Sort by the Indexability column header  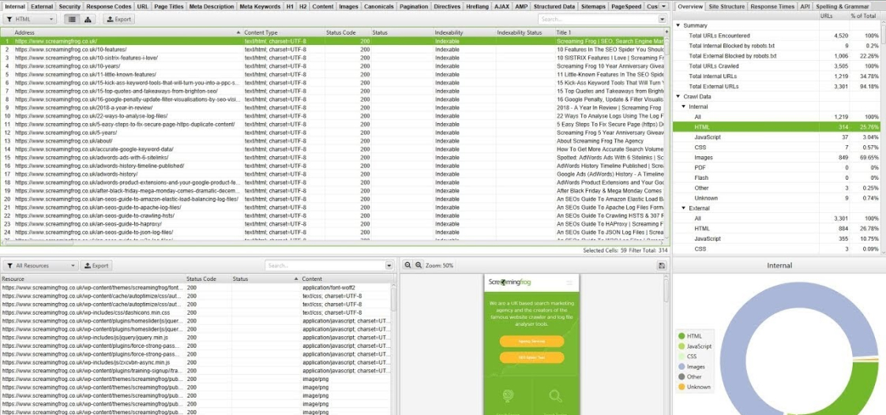coord(464,33)
